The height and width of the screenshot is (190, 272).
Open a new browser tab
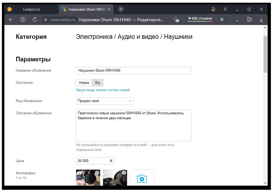(121, 9)
